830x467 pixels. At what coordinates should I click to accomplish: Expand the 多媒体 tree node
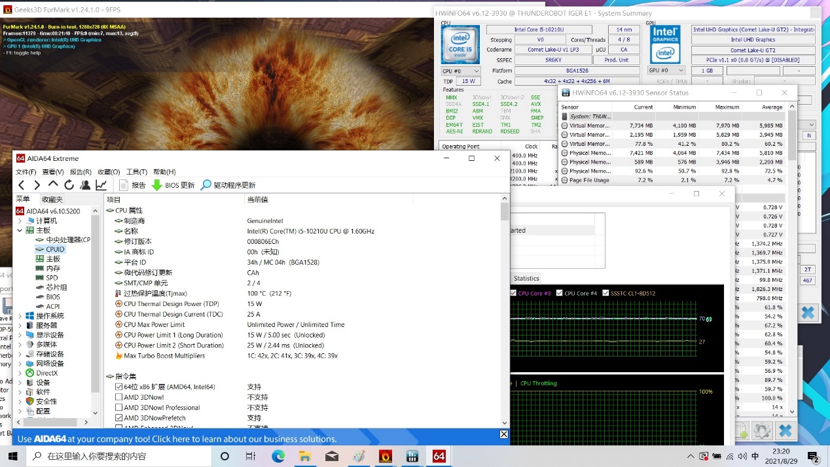click(20, 344)
